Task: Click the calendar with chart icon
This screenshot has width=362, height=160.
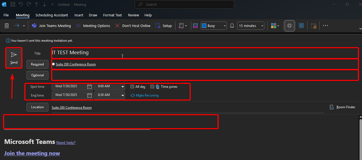Action: coord(314,26)
